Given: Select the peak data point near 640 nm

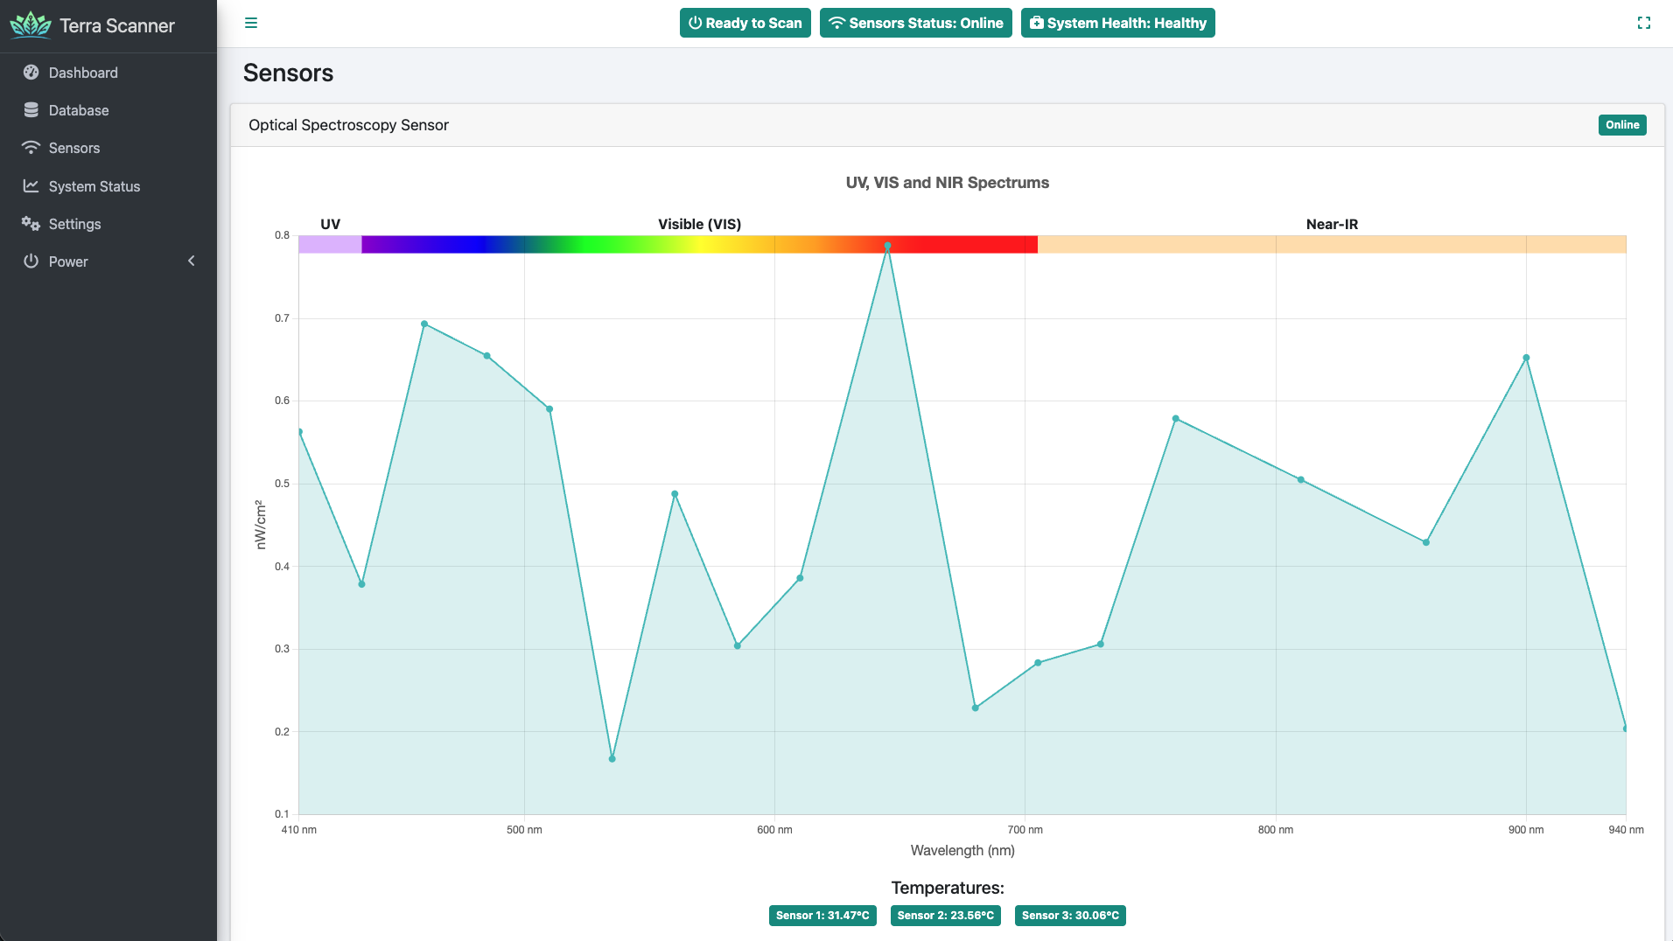Looking at the screenshot, I should point(887,247).
